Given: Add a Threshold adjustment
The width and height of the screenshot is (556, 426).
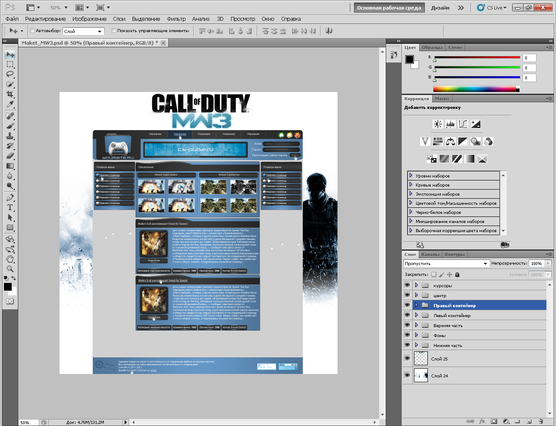Looking at the screenshot, I should tap(457, 159).
